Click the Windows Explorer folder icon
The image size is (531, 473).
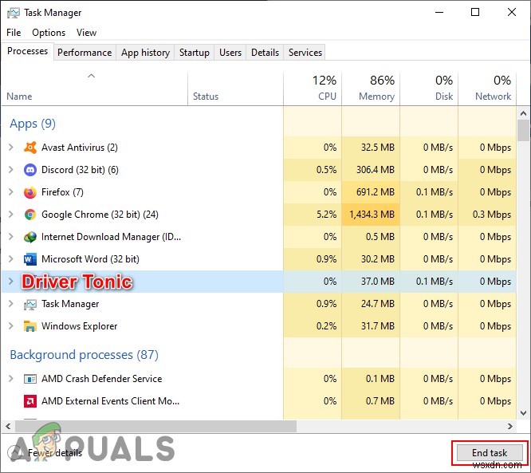tap(30, 326)
